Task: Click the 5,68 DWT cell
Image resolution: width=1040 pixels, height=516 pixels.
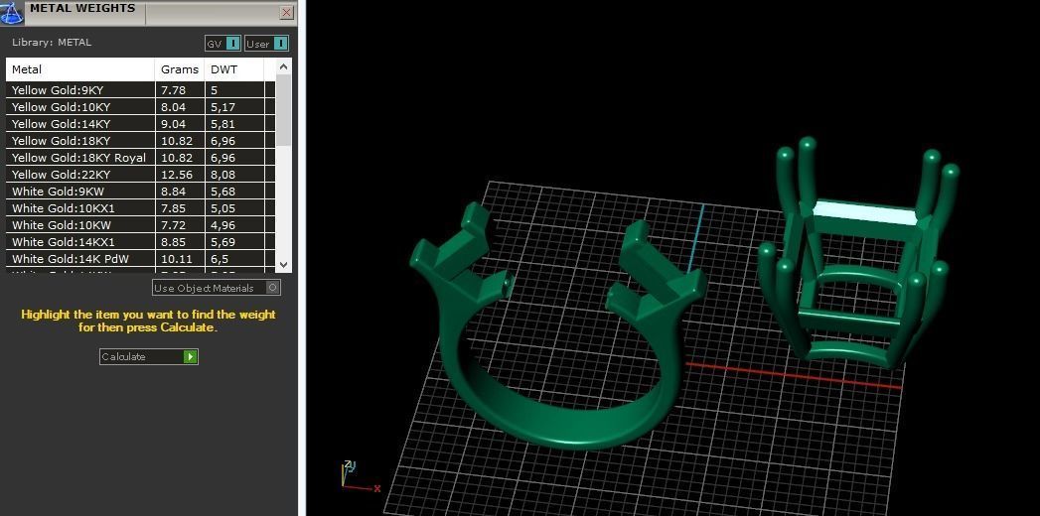Action: 234,192
